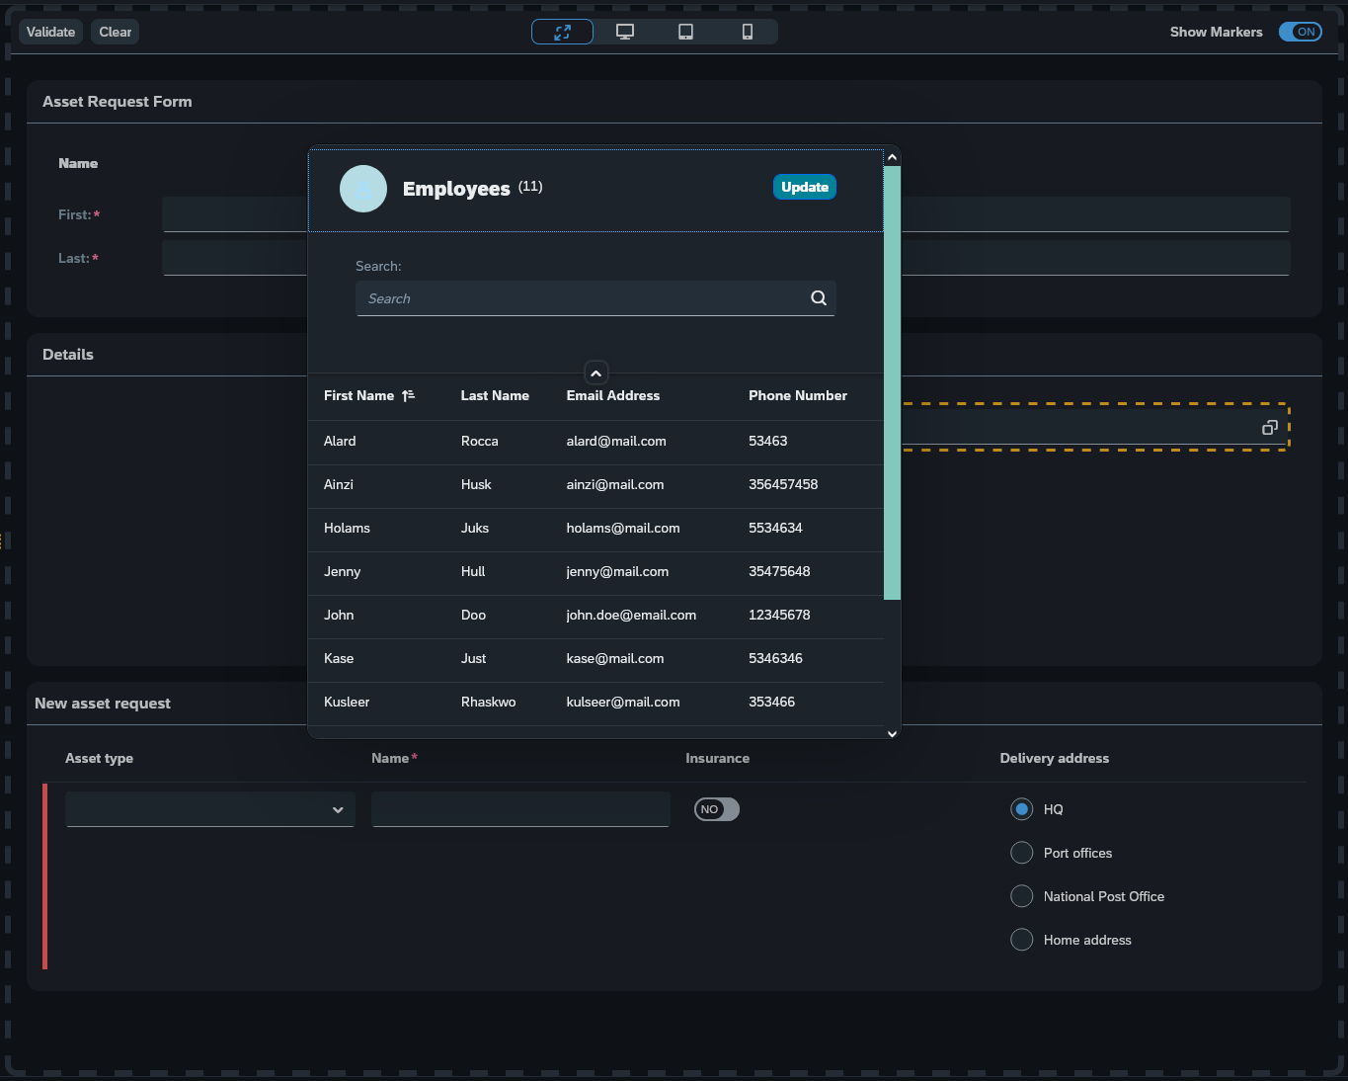Click the sort icon next to First Name
This screenshot has width=1348, height=1081.
coord(408,395)
